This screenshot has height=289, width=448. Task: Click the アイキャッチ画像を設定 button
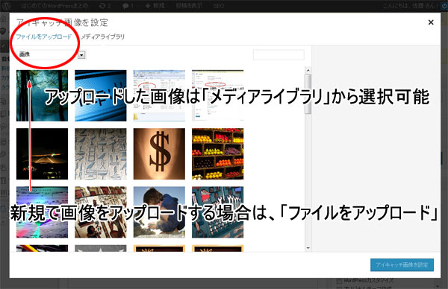[x=402, y=264]
